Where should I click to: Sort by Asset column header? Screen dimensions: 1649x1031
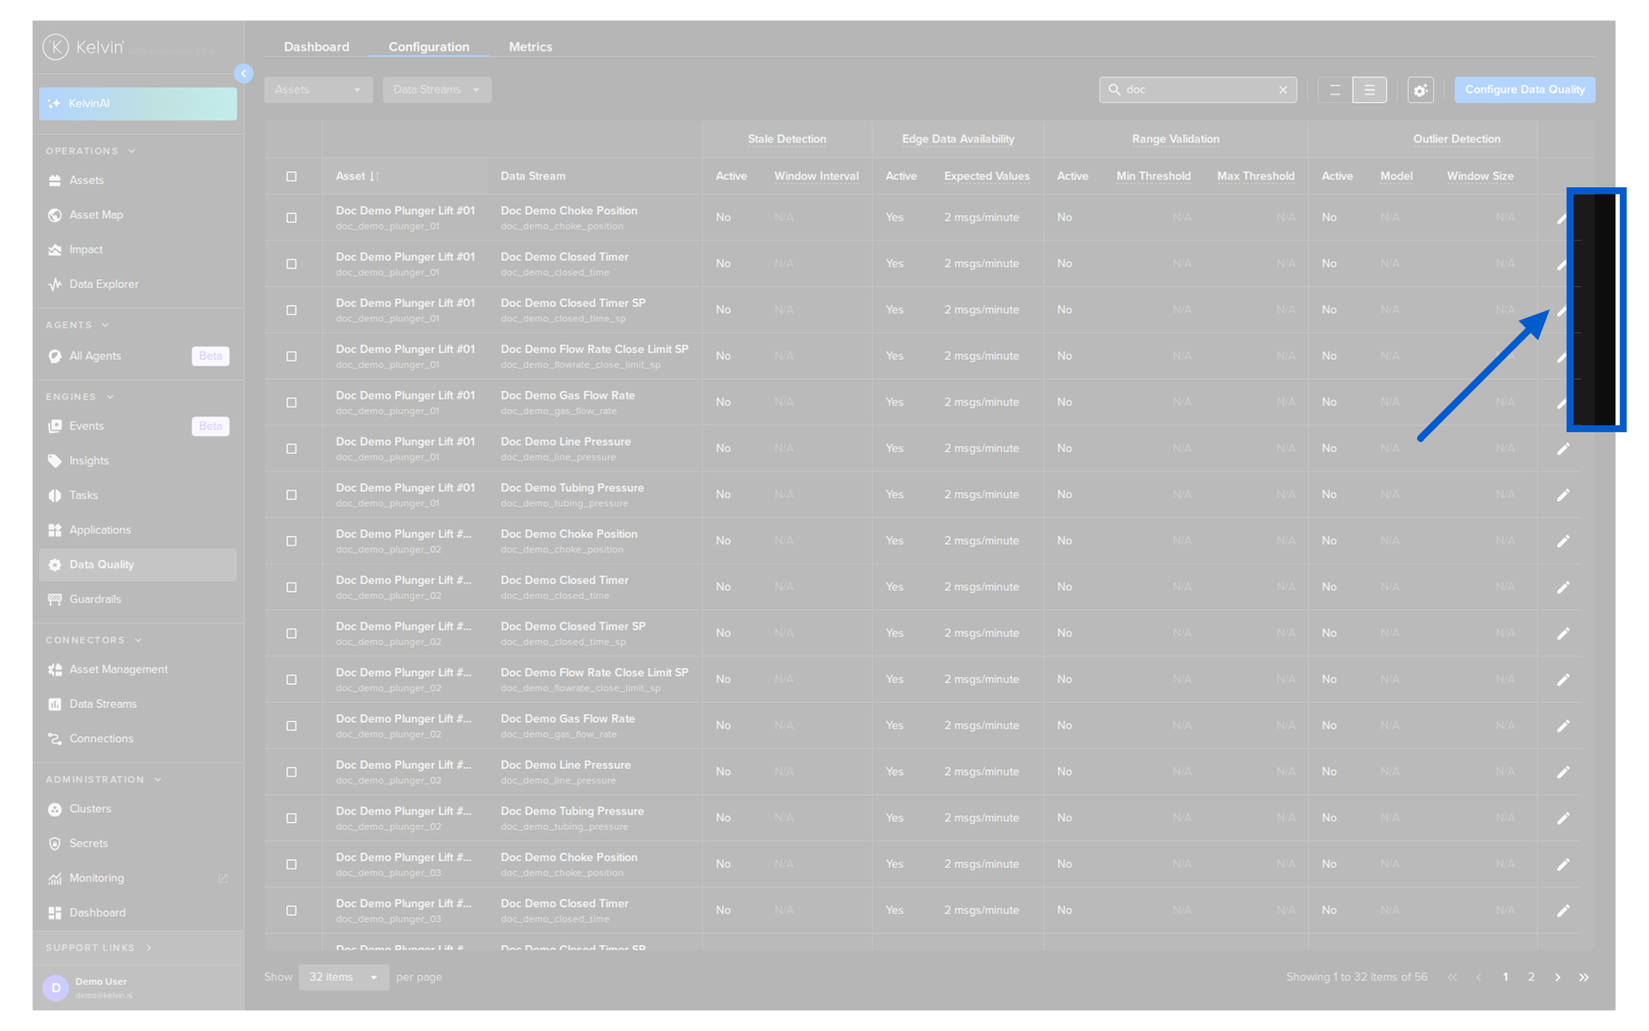click(x=357, y=176)
